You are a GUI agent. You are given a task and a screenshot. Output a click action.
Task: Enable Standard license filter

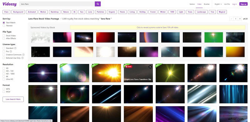tap(4, 48)
